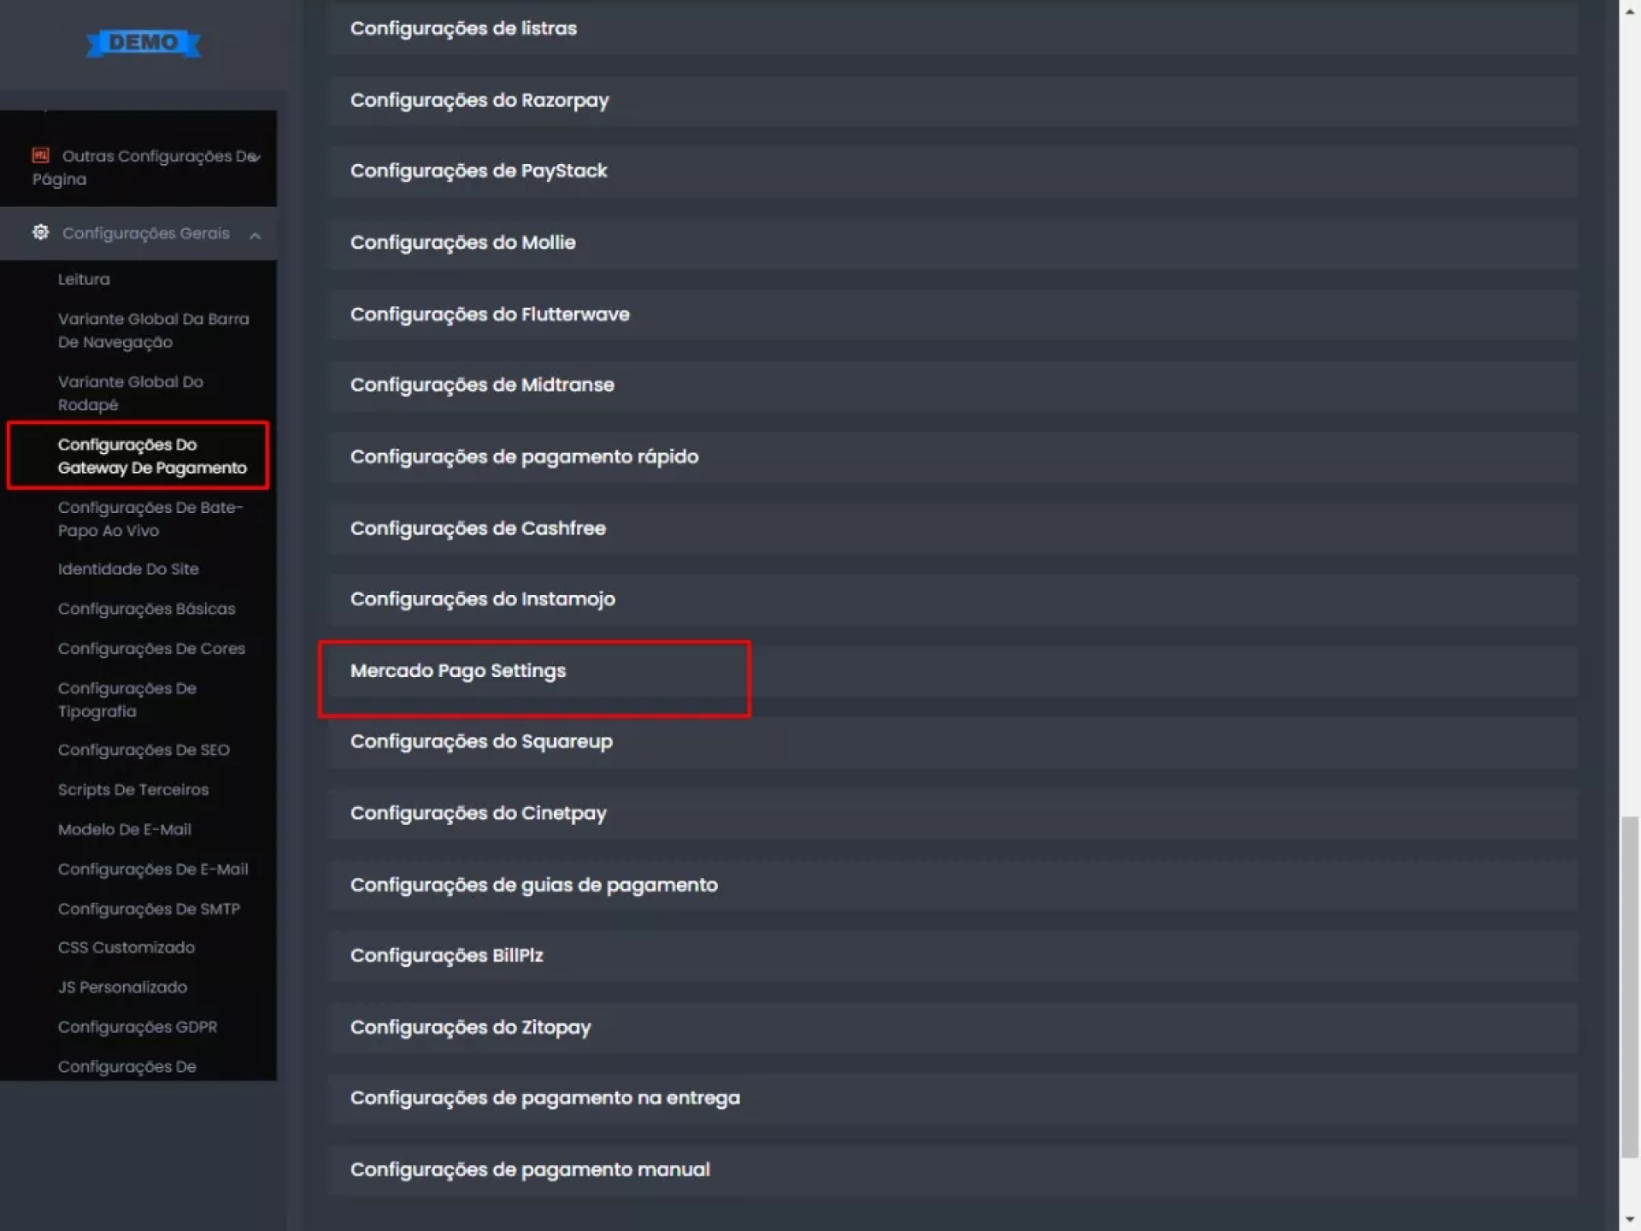The width and height of the screenshot is (1641, 1231).
Task: Expand the Configurações de PayStack accordion
Action: pyautogui.click(x=479, y=171)
